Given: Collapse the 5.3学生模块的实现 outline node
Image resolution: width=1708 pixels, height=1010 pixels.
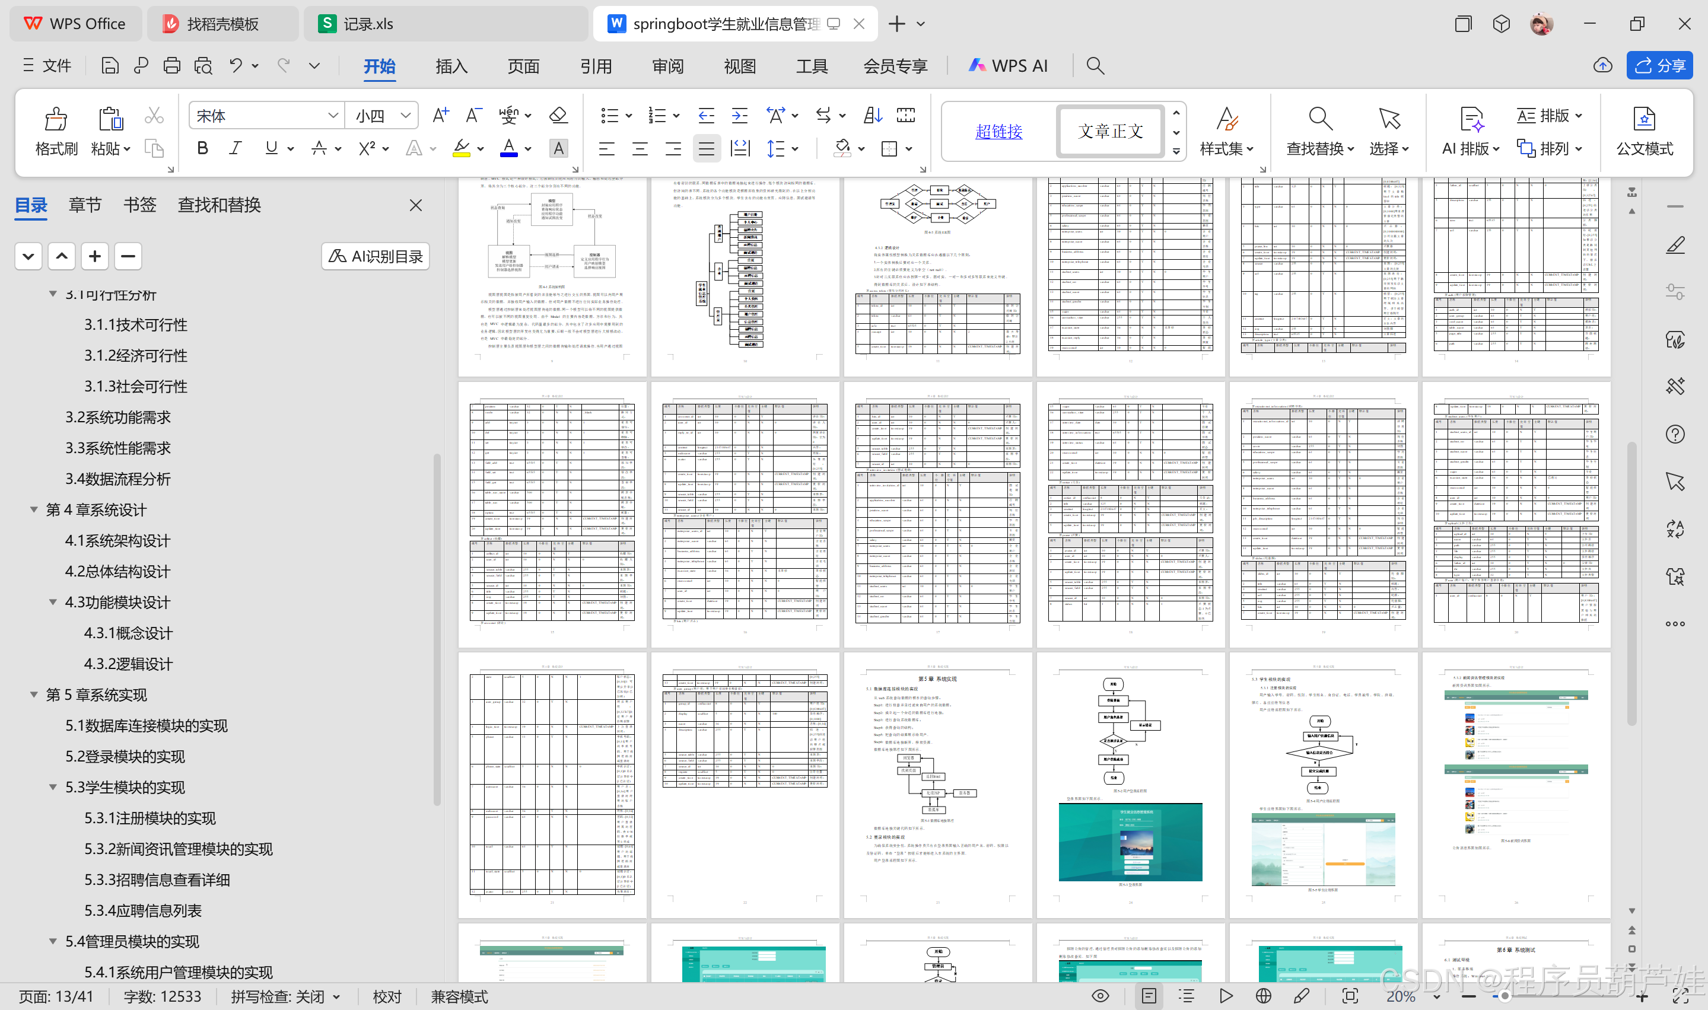Looking at the screenshot, I should pyautogui.click(x=52, y=788).
